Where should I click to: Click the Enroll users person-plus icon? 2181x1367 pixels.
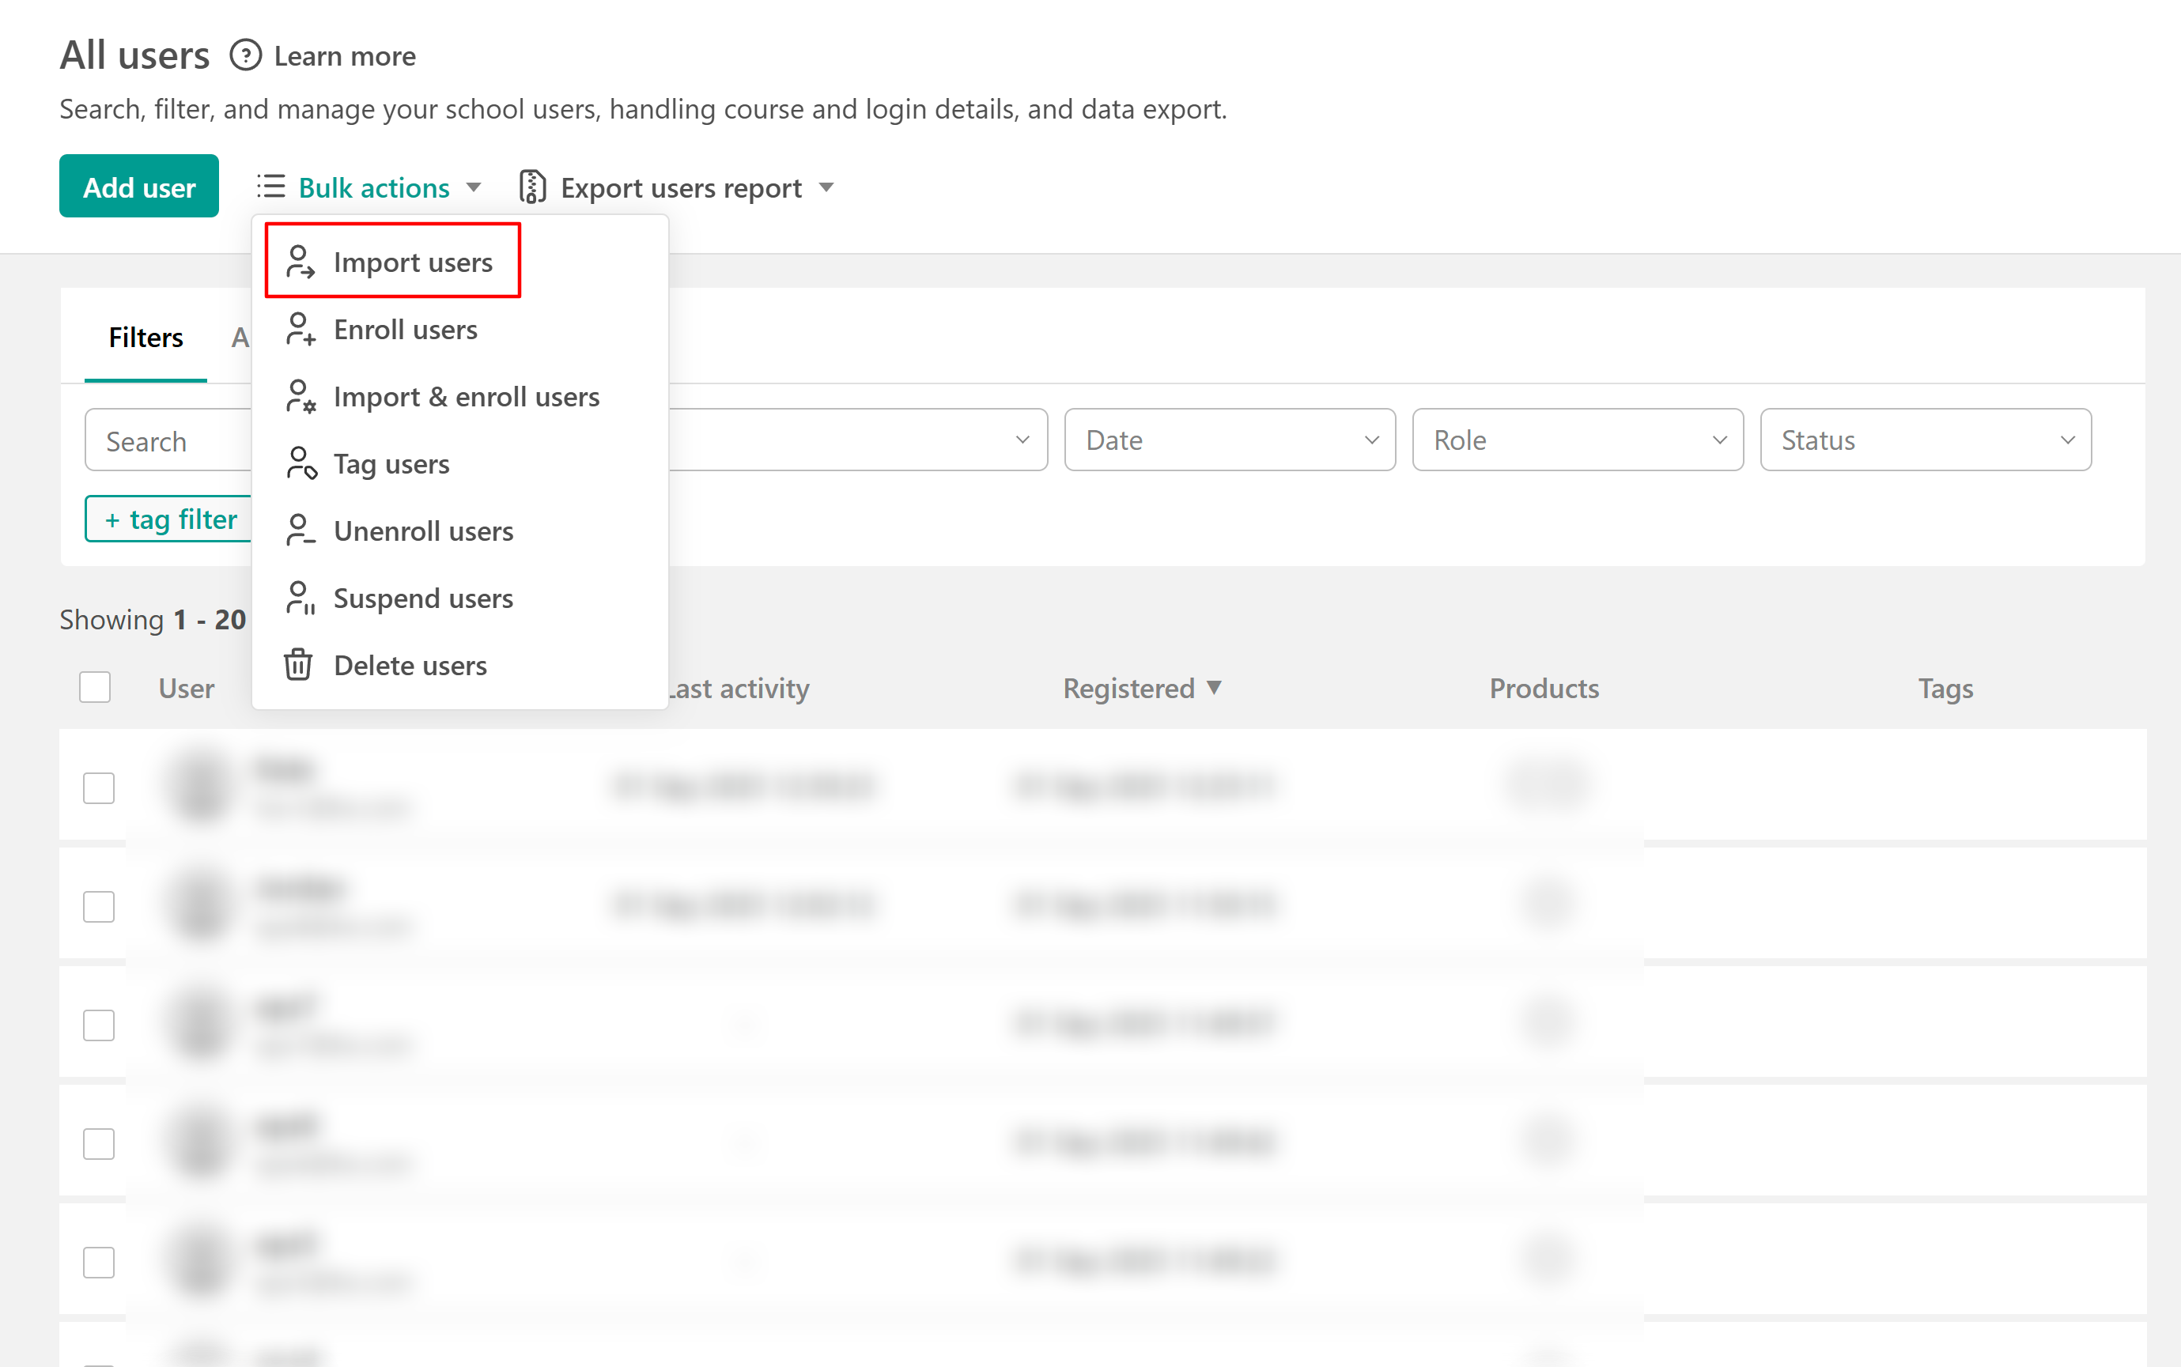[299, 329]
